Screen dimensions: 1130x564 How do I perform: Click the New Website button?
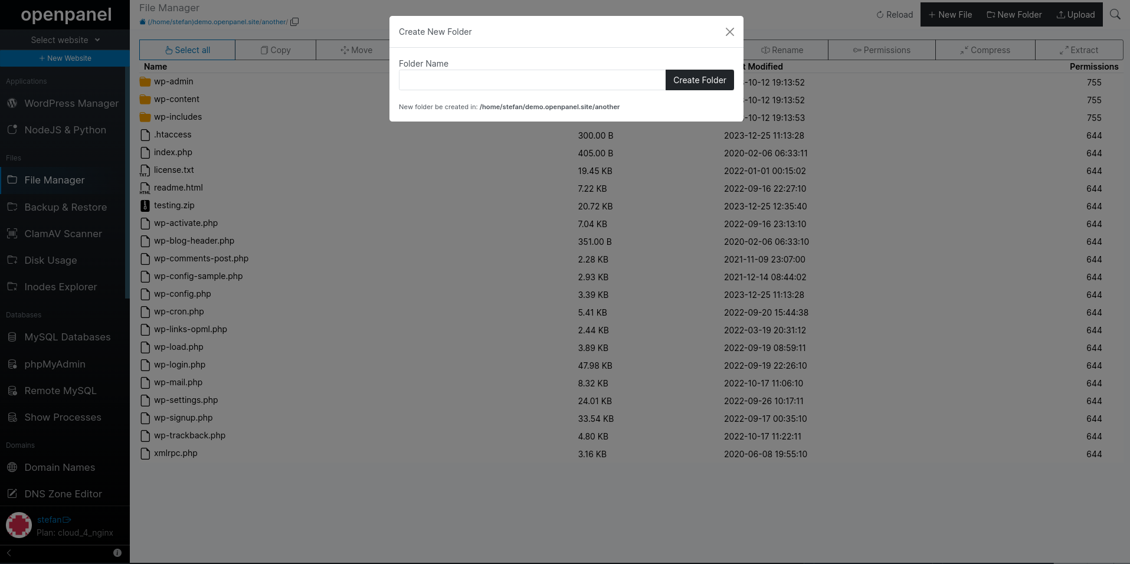[65, 58]
